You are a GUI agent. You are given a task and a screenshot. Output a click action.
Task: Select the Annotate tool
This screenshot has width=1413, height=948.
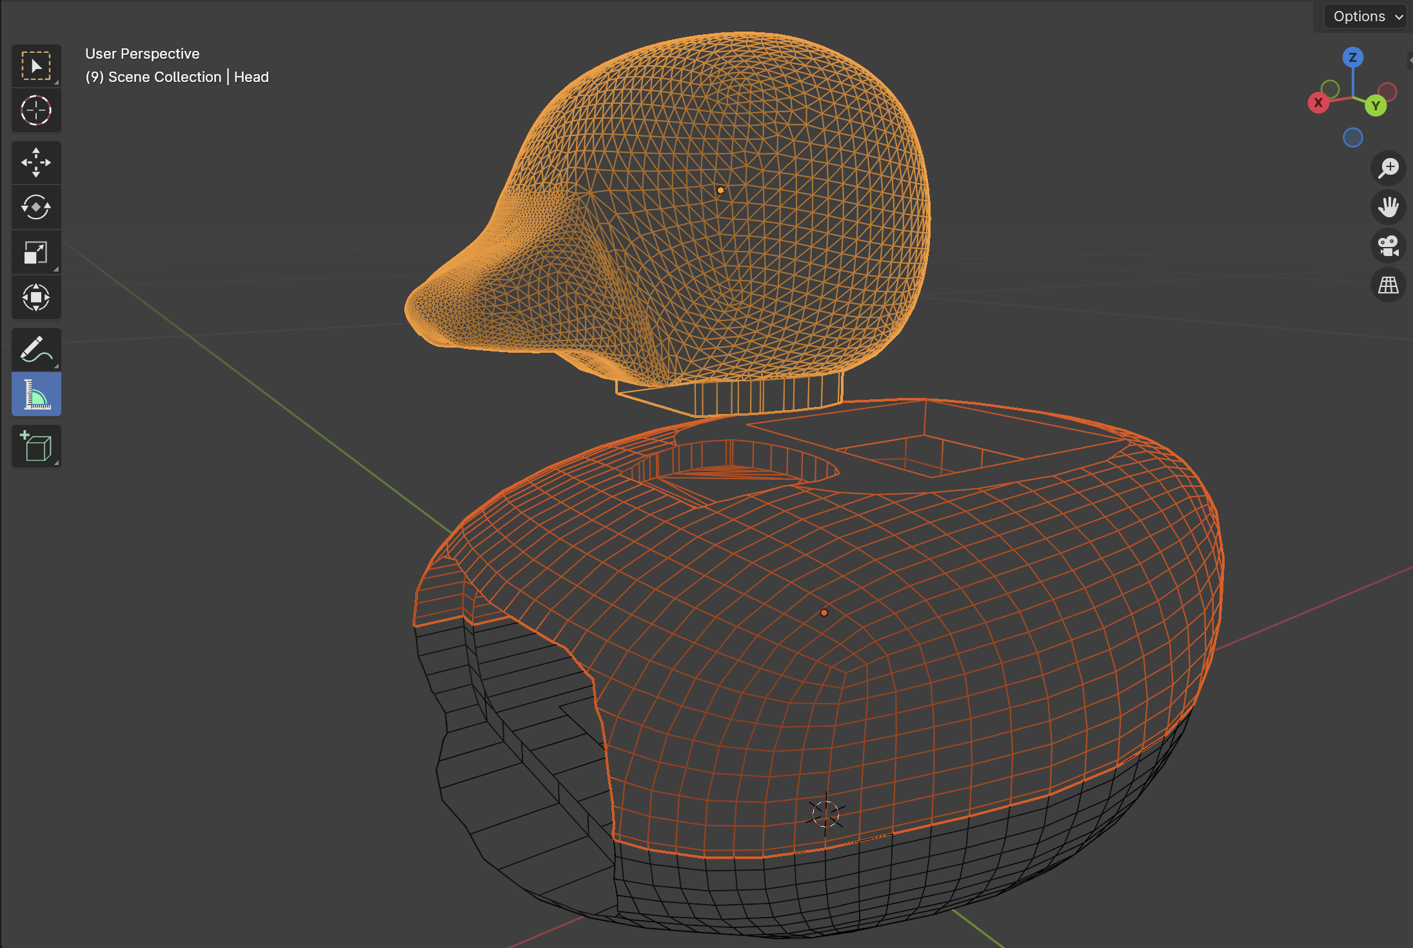[36, 349]
